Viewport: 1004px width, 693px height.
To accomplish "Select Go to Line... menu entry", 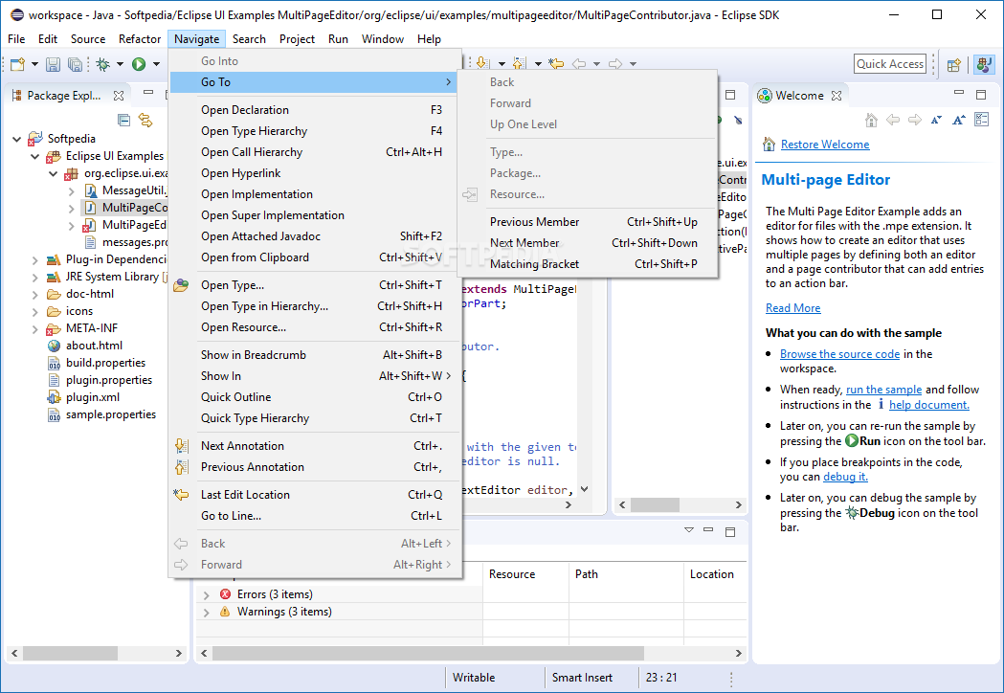I will pos(315,516).
